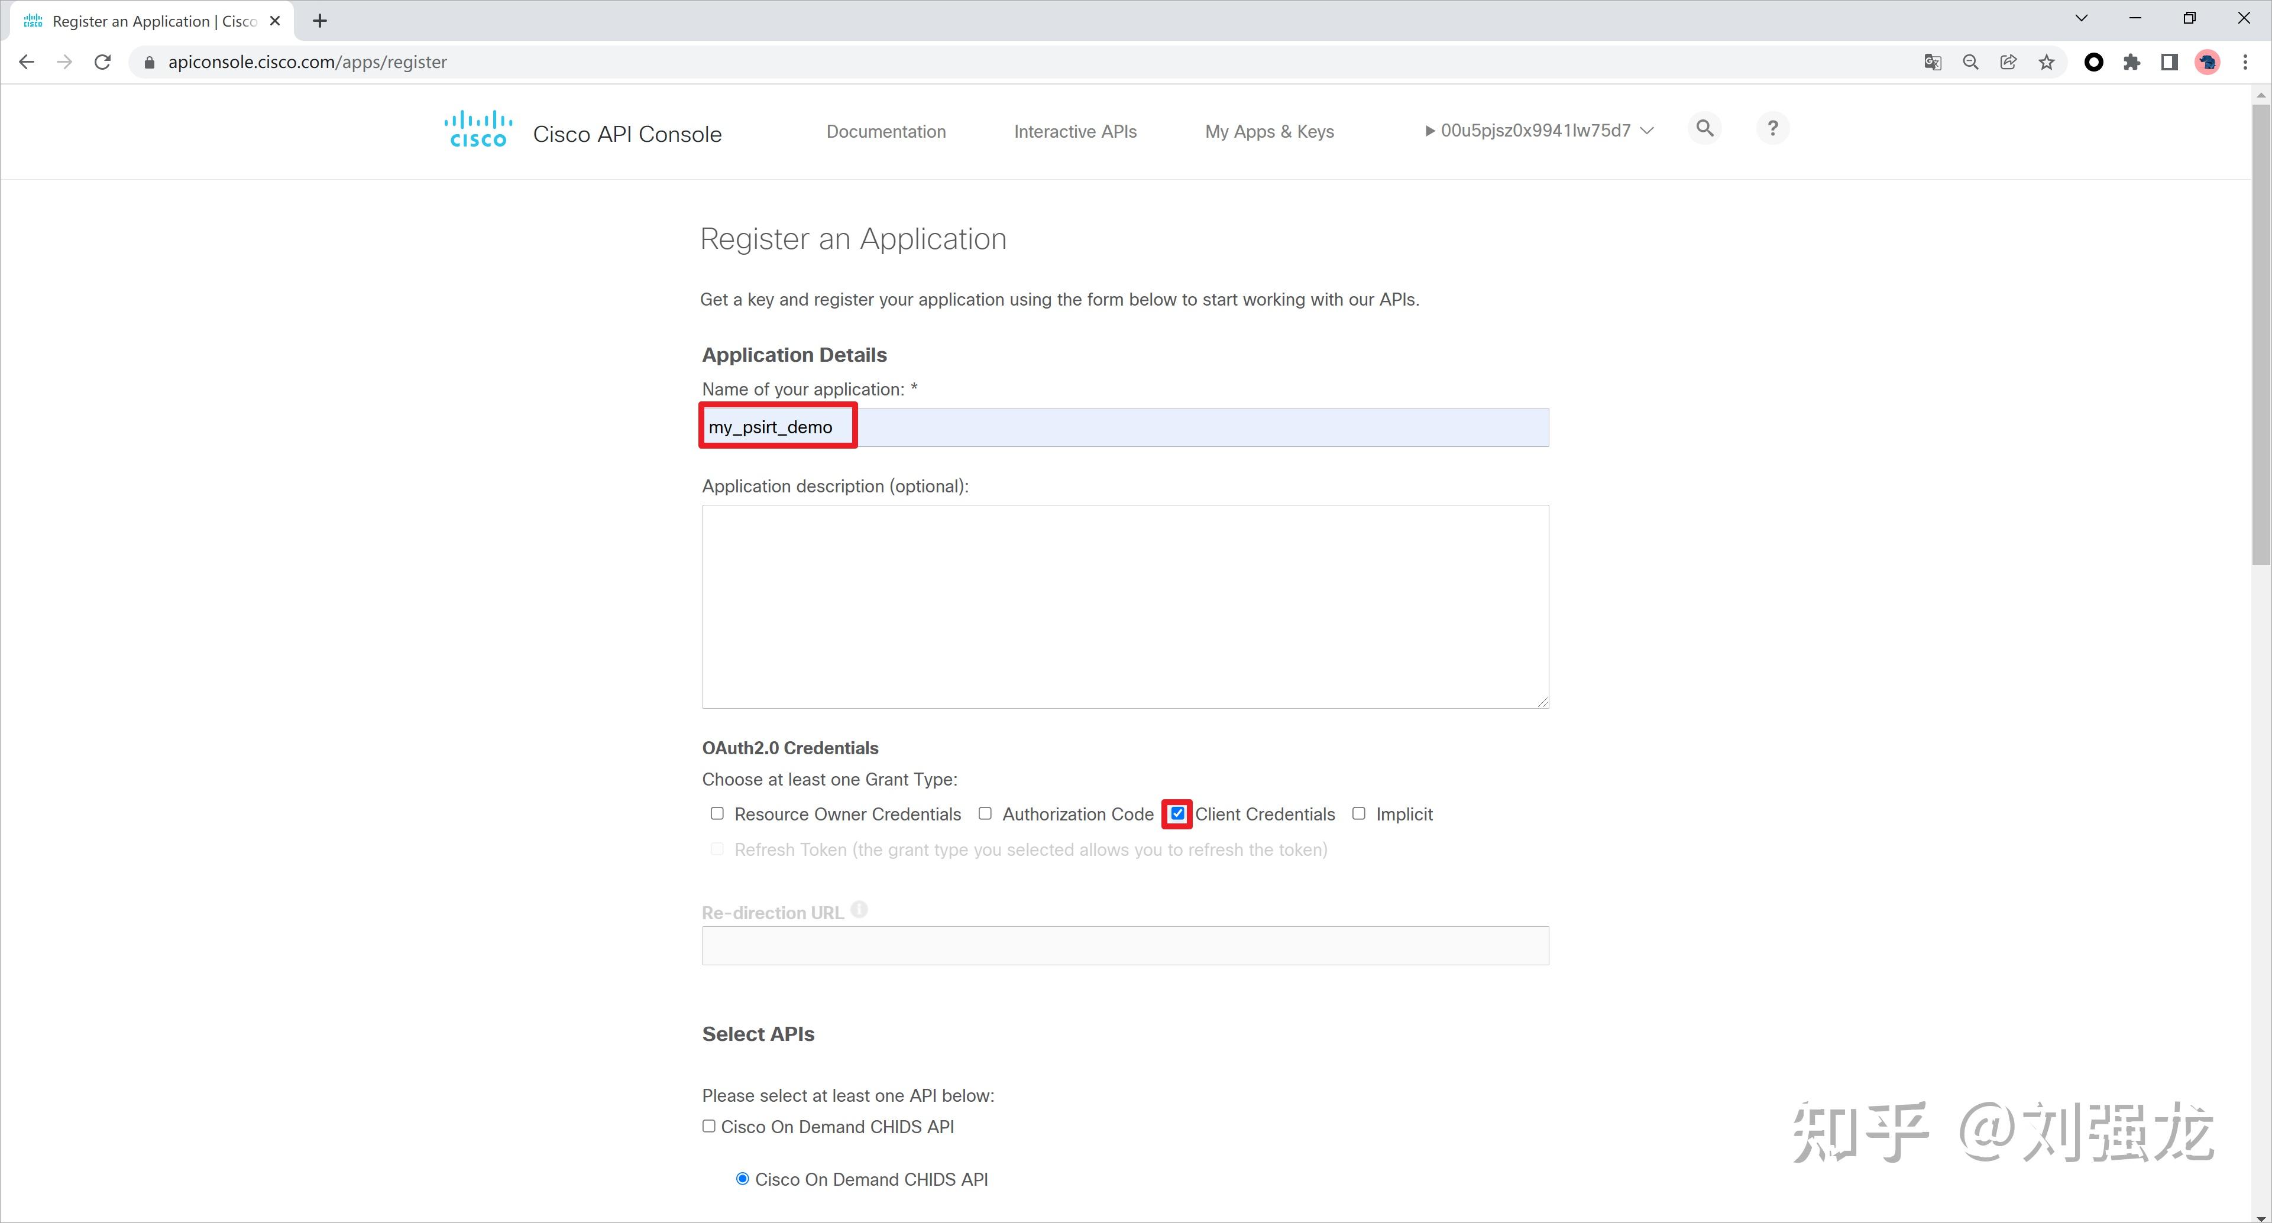Open the browser extensions puzzle icon
The width and height of the screenshot is (2272, 1223).
tap(2132, 61)
